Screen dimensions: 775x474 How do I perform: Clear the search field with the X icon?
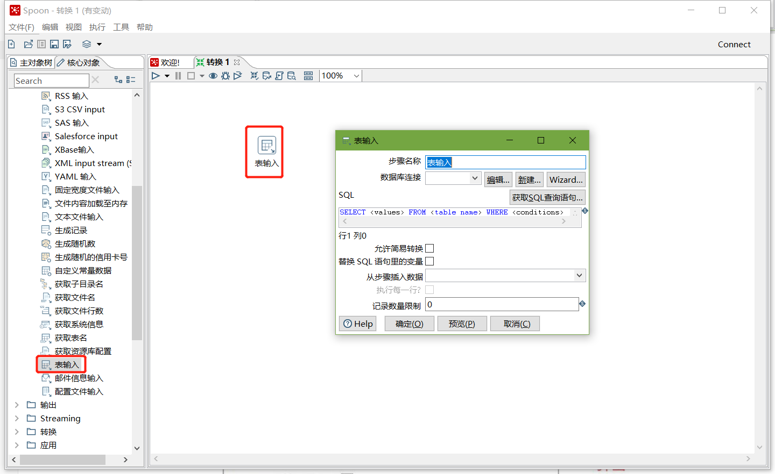(x=95, y=80)
